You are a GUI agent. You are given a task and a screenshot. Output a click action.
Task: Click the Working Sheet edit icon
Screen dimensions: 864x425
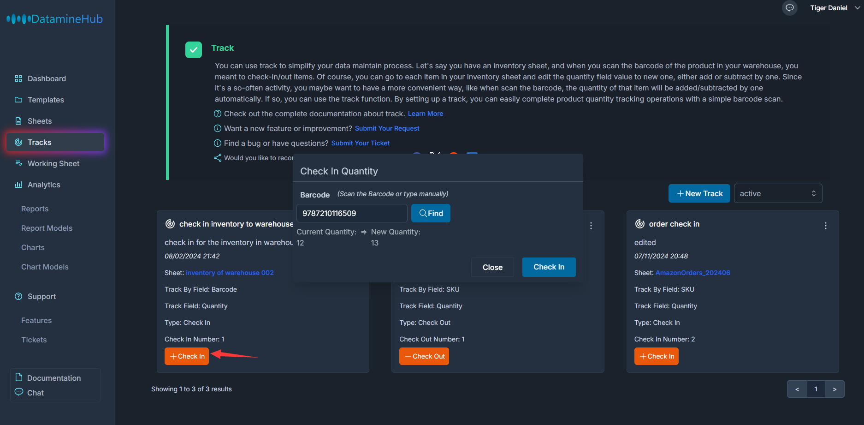pos(18,163)
